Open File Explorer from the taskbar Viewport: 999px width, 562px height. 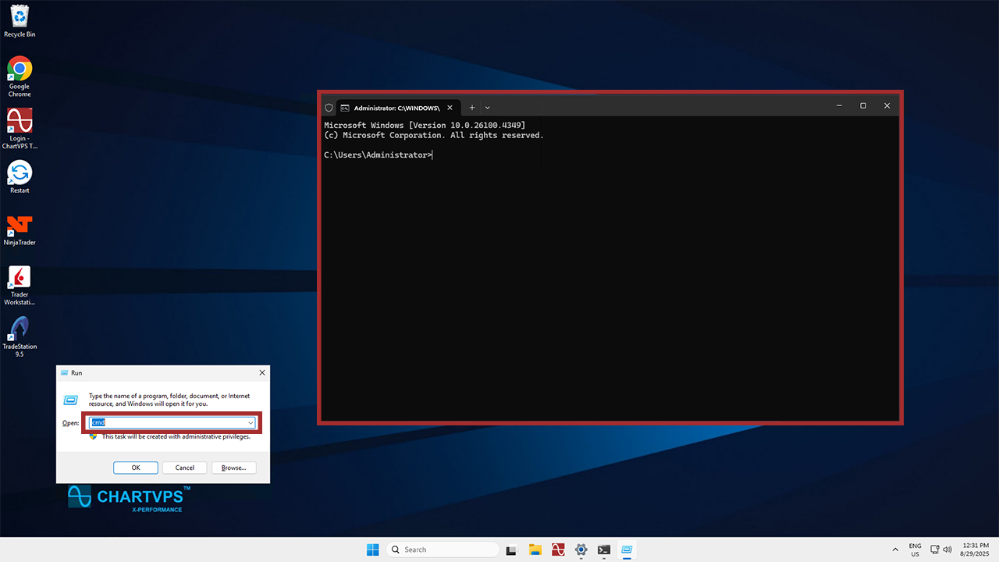535,550
